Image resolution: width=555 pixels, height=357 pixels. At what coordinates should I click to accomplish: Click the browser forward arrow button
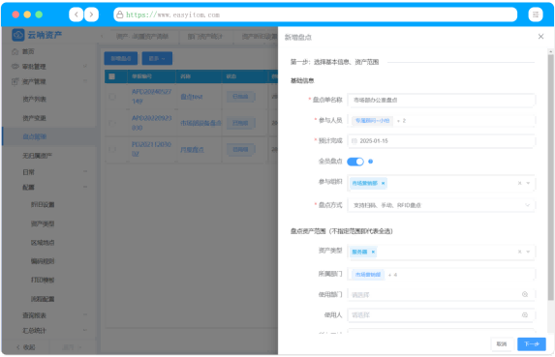point(91,15)
